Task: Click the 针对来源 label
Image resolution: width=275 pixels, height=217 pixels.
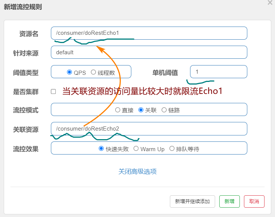Action: click(x=25, y=53)
